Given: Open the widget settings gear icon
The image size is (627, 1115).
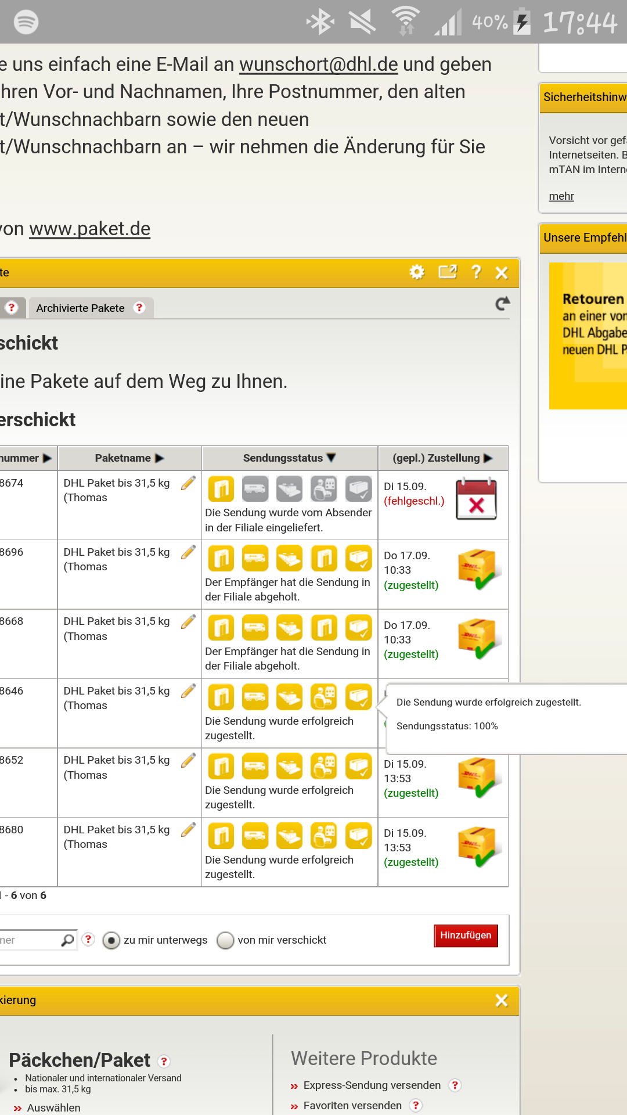Looking at the screenshot, I should [417, 272].
